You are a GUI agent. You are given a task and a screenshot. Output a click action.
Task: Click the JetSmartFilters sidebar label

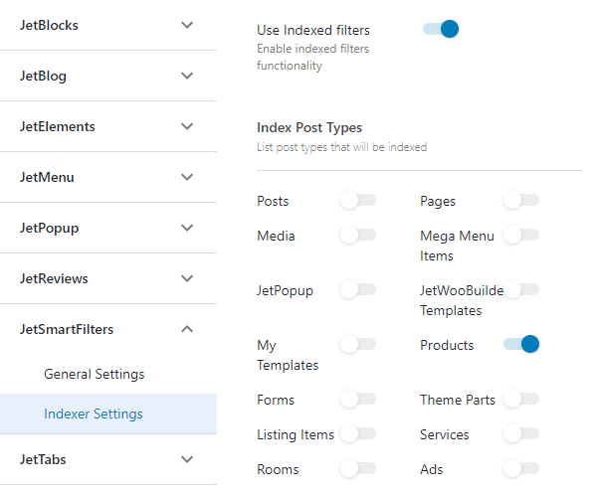(67, 329)
